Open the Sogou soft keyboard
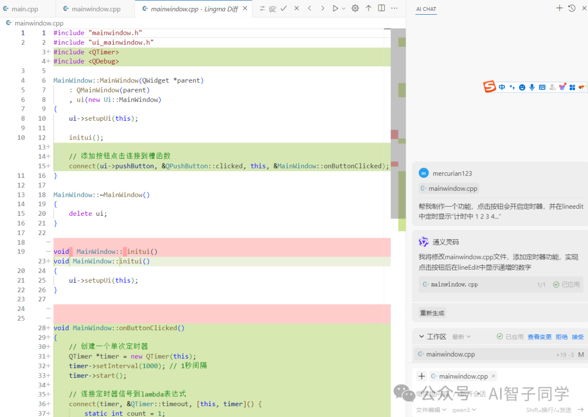The width and height of the screenshot is (588, 417). [x=542, y=87]
